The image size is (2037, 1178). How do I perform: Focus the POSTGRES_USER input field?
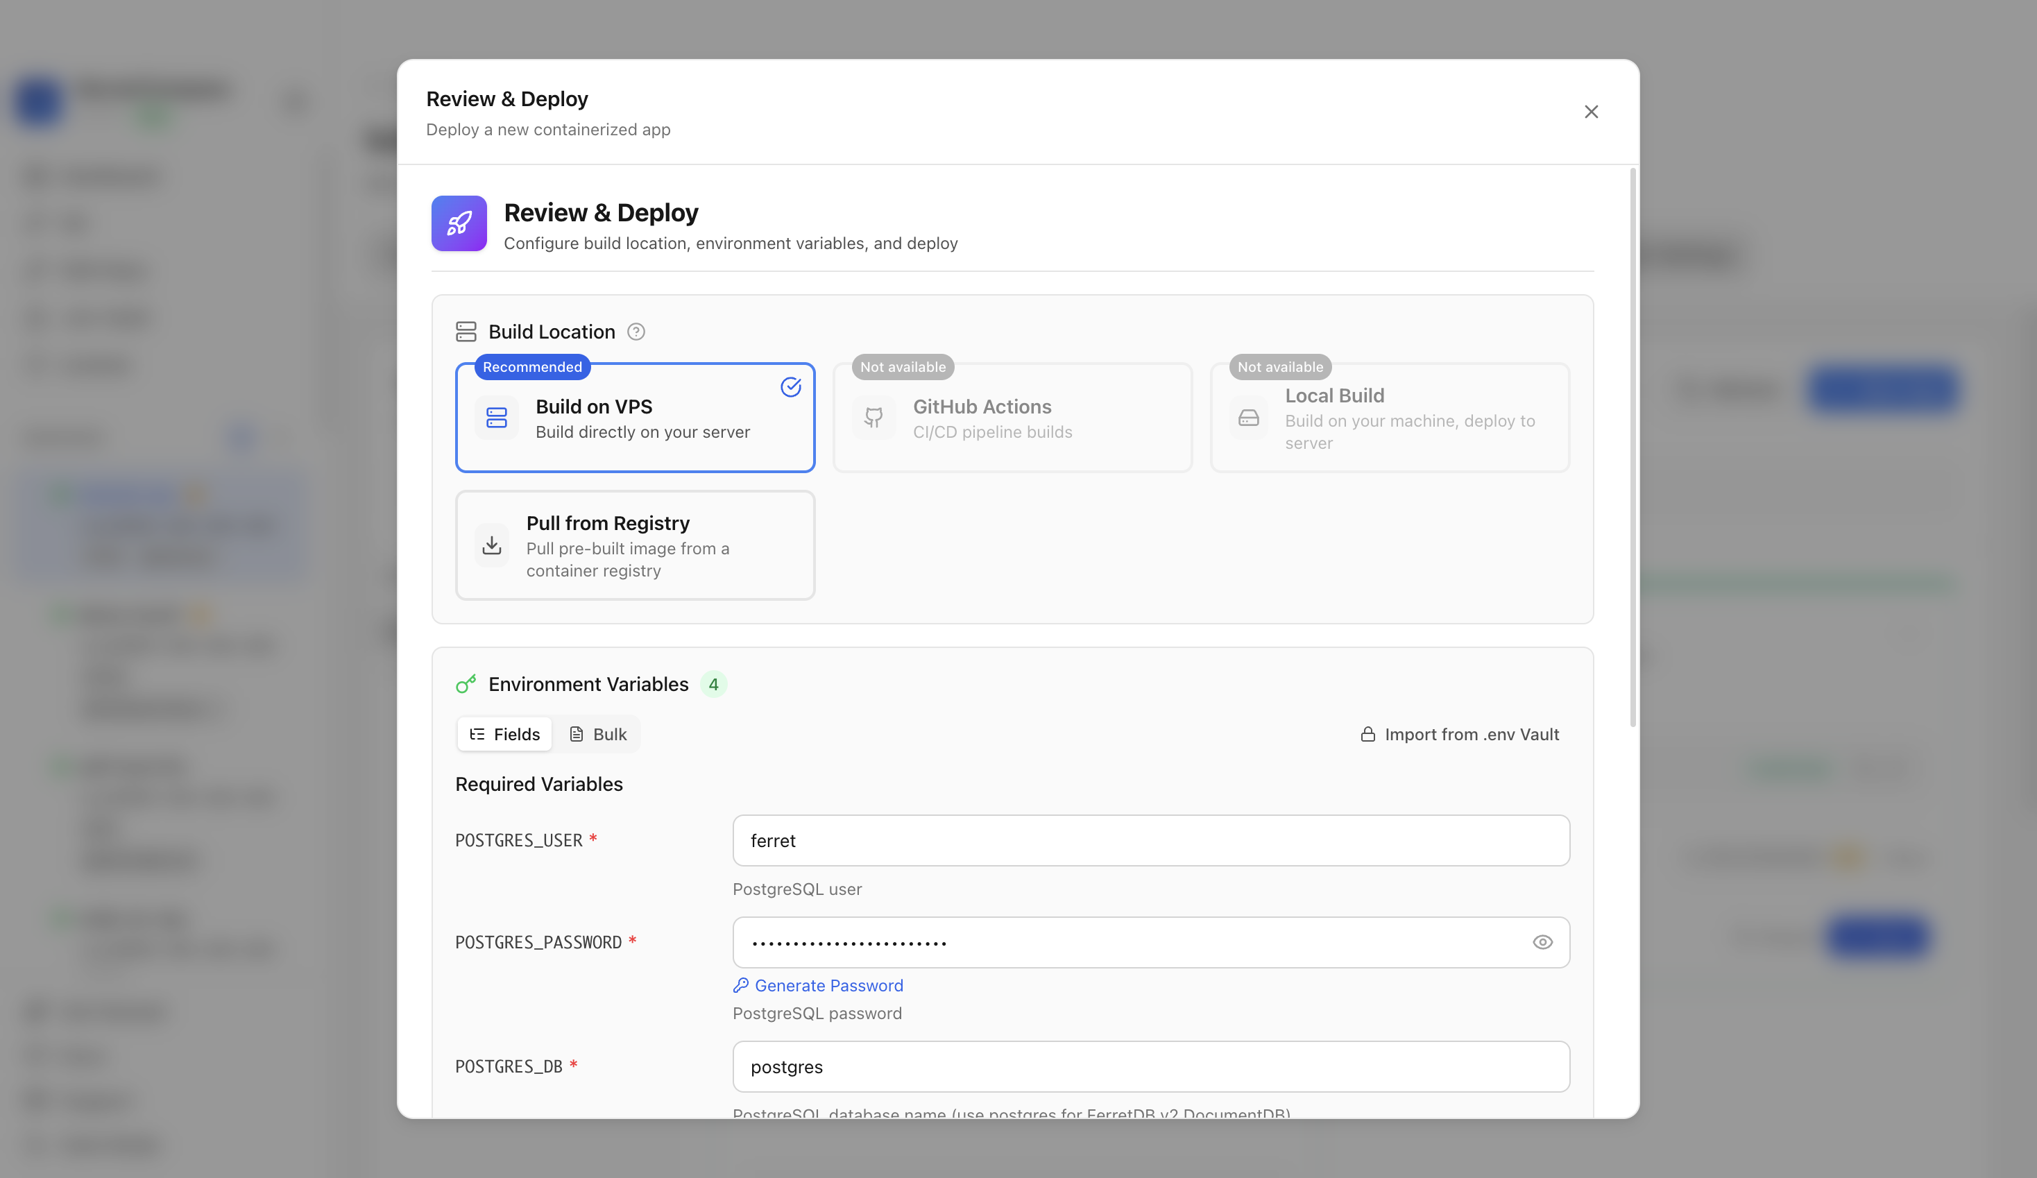(1151, 841)
